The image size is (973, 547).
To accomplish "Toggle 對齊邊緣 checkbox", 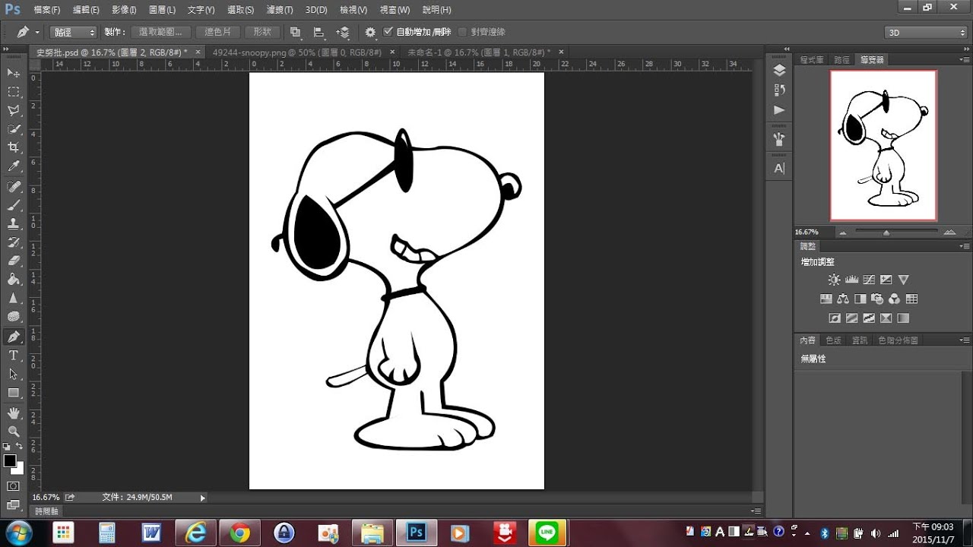I will tap(463, 32).
